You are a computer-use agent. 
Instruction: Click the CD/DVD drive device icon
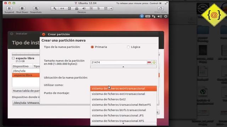pos(77,8)
